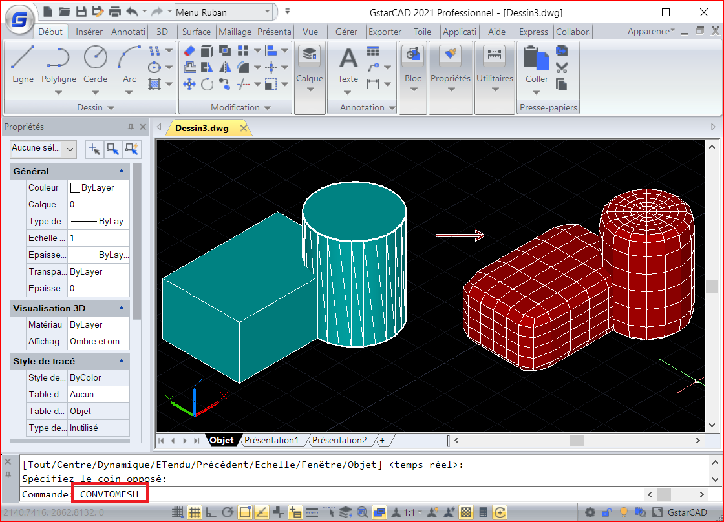
Task: Click the Mirror icon in Modification
Action: [x=225, y=67]
